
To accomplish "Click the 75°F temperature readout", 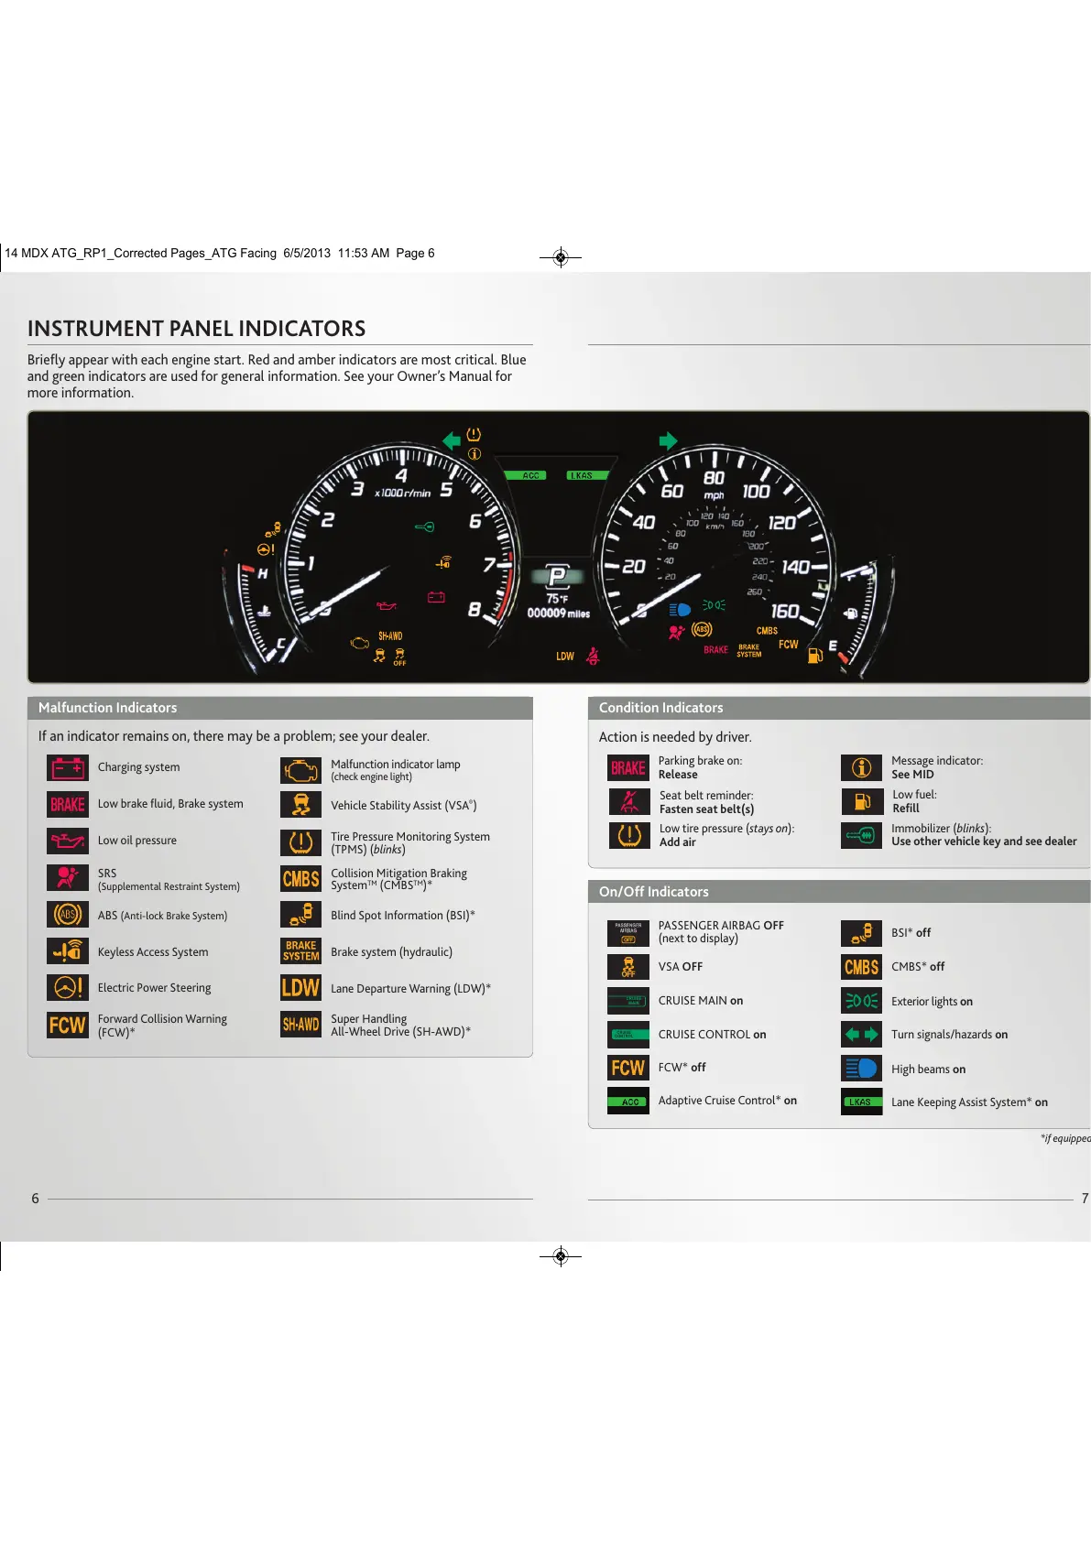I will click(557, 598).
